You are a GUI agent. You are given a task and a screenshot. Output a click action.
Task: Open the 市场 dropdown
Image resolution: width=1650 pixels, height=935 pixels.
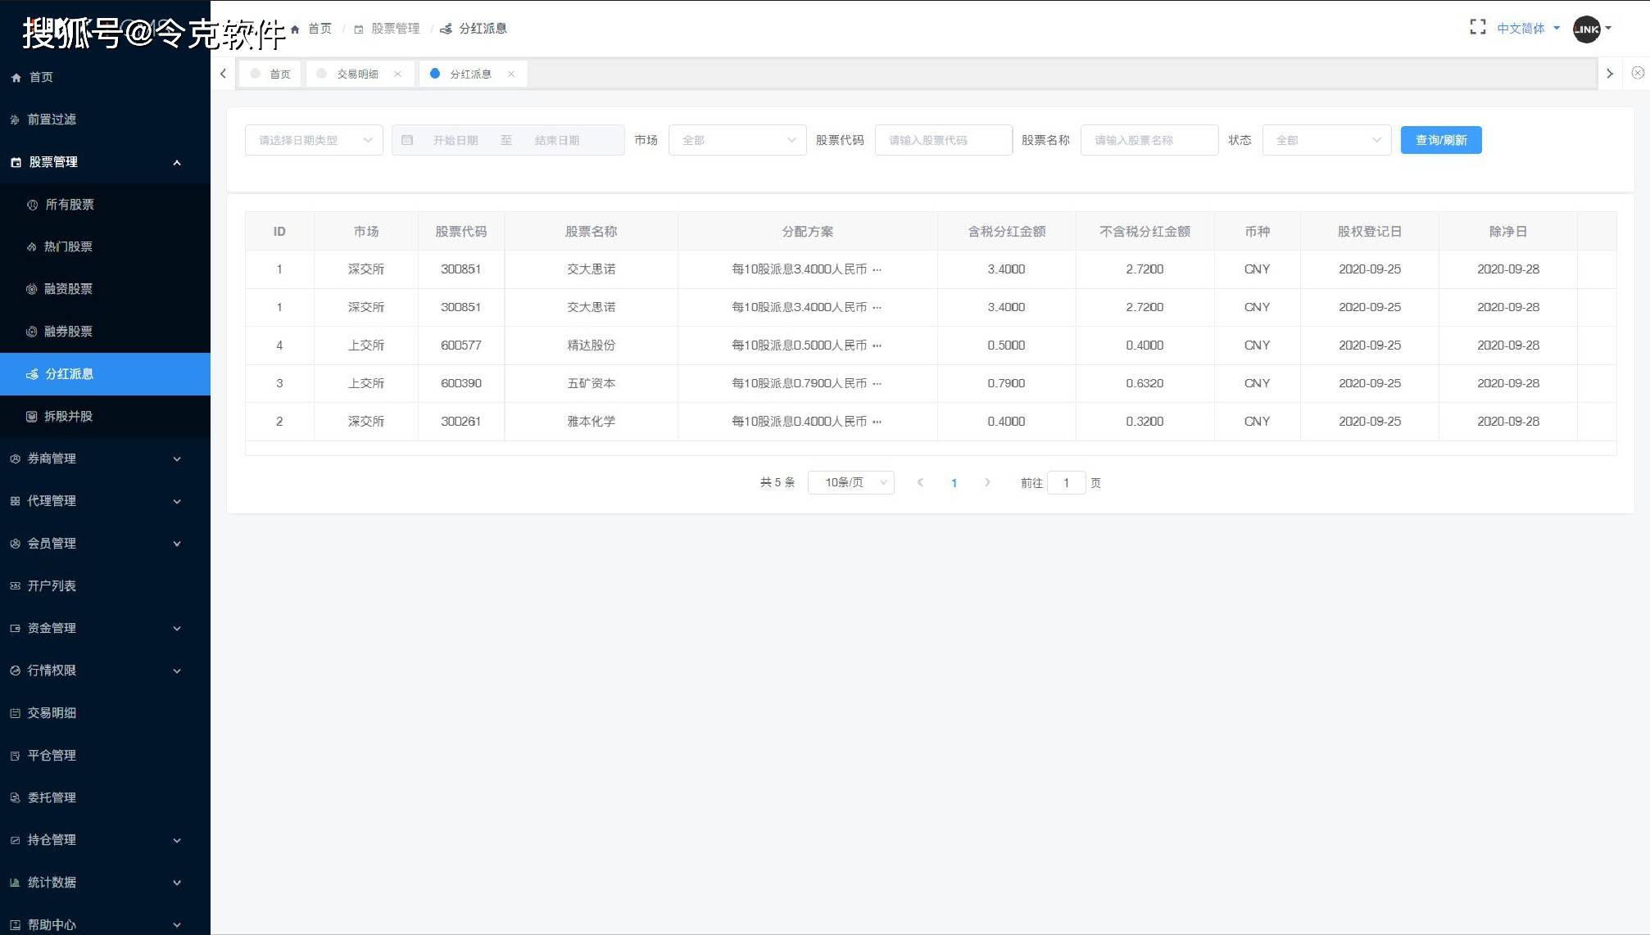(737, 140)
